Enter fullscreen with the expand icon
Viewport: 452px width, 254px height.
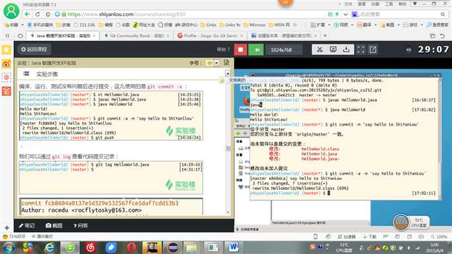click(x=361, y=50)
